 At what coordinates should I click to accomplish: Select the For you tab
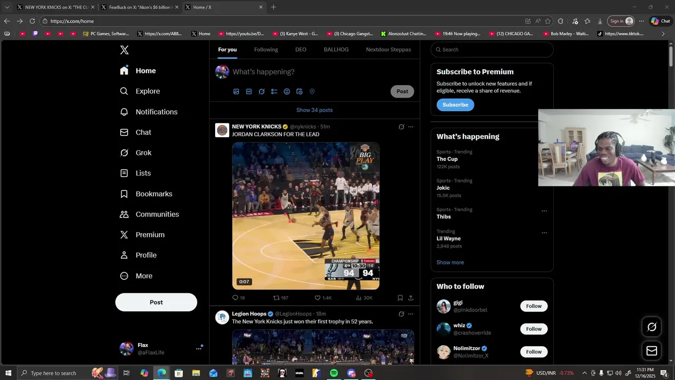tap(227, 50)
